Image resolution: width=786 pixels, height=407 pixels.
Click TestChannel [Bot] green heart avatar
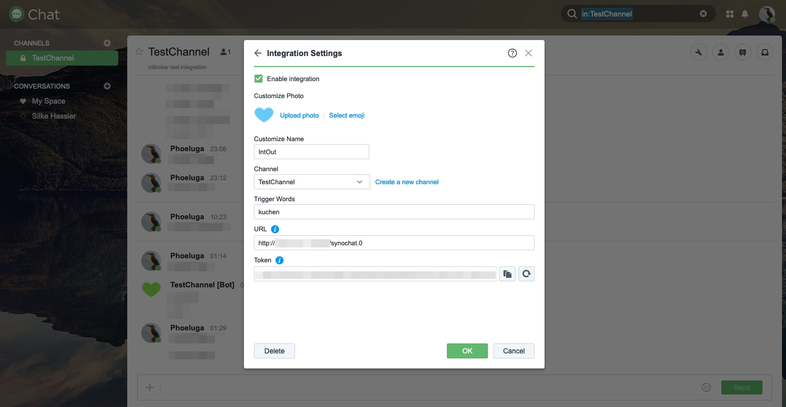pos(151,289)
